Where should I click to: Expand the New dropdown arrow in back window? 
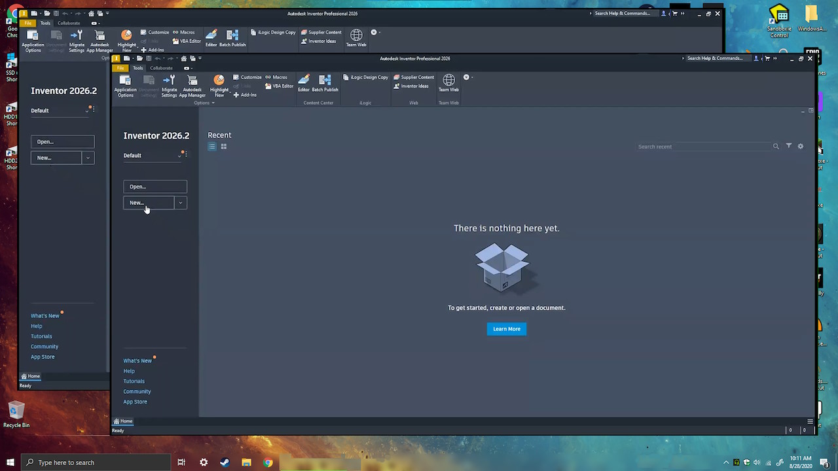tap(88, 158)
